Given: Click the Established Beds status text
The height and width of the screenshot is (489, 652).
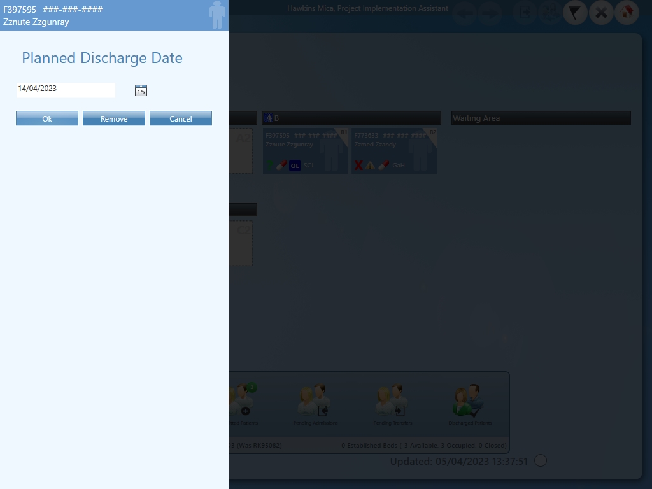Looking at the screenshot, I should pyautogui.click(x=424, y=445).
